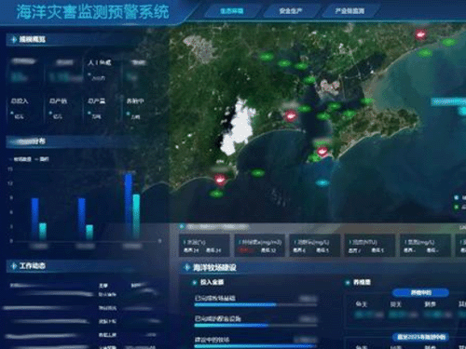Click the green marker in the open sea south of the bay
The image size is (466, 349).
click(x=257, y=173)
